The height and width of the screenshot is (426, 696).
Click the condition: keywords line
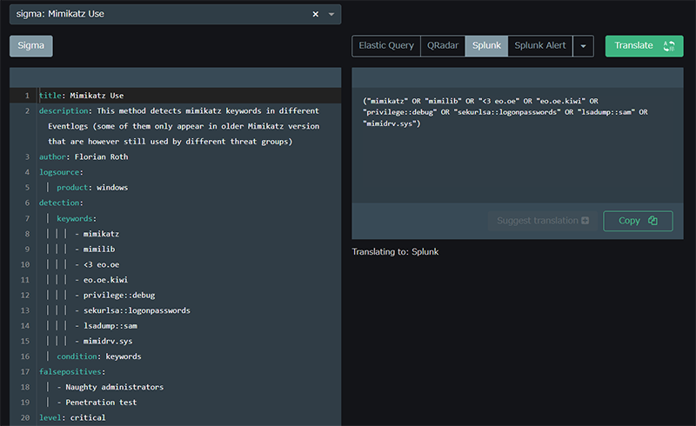pyautogui.click(x=98, y=356)
